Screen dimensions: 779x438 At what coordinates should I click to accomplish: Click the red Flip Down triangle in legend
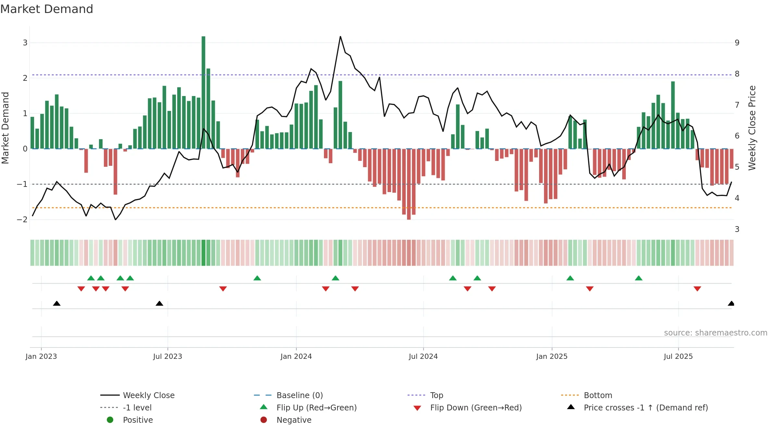pos(417,408)
